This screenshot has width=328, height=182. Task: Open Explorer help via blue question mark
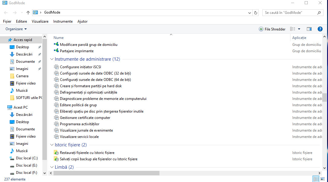320,29
